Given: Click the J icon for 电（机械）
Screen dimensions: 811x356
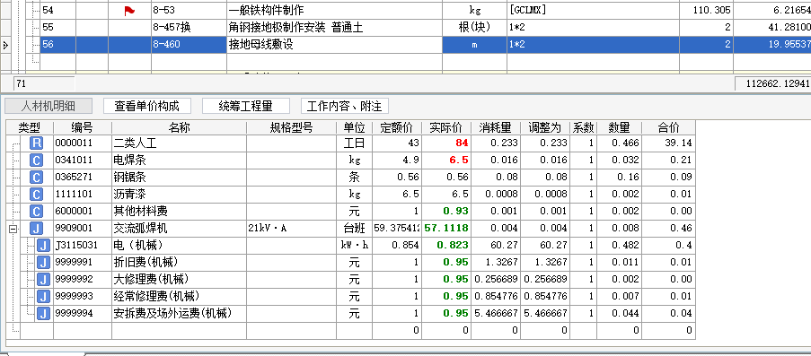Looking at the screenshot, I should click(x=43, y=245).
